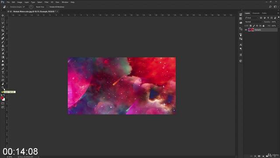Select the Crop tool

point(3,31)
